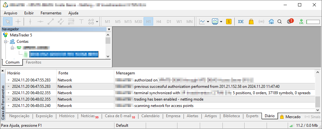Open the IDE MetaEditor button
The image size is (322, 129).
click(241, 22)
